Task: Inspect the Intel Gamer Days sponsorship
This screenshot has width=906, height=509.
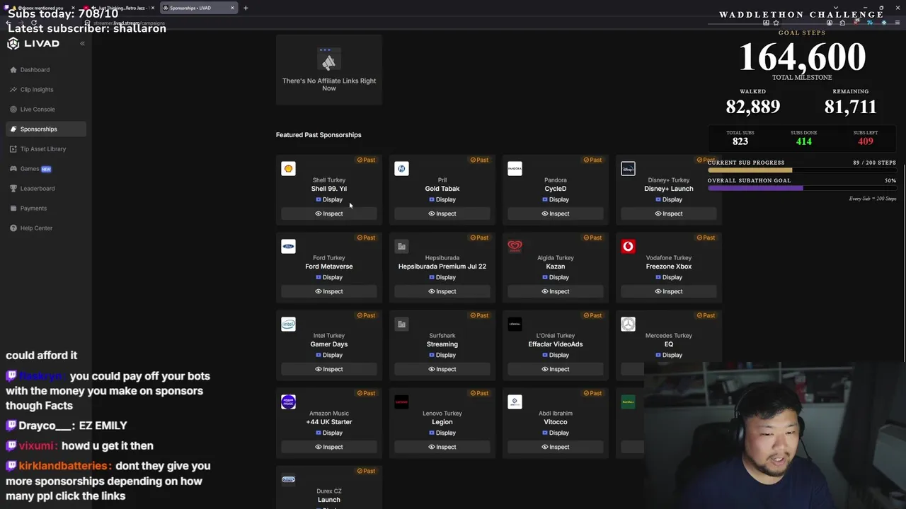Action: pos(329,369)
